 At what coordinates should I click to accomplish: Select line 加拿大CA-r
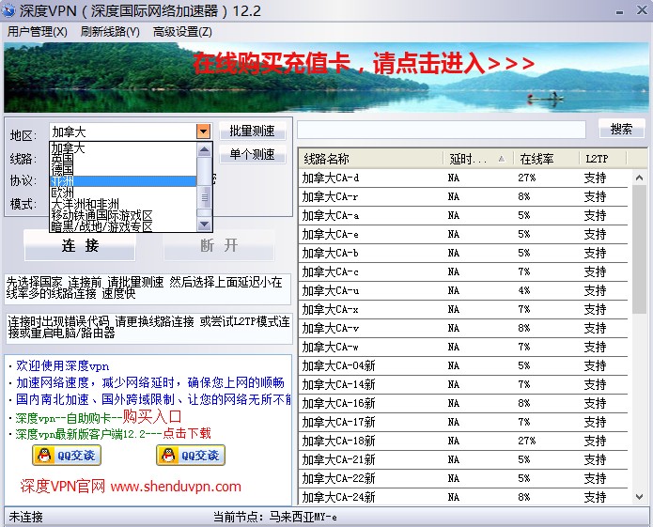click(463, 196)
